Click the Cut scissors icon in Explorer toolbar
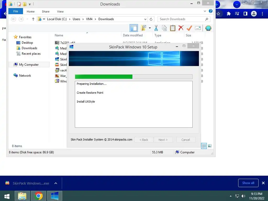This screenshot has height=201, width=268. [x=156, y=28]
